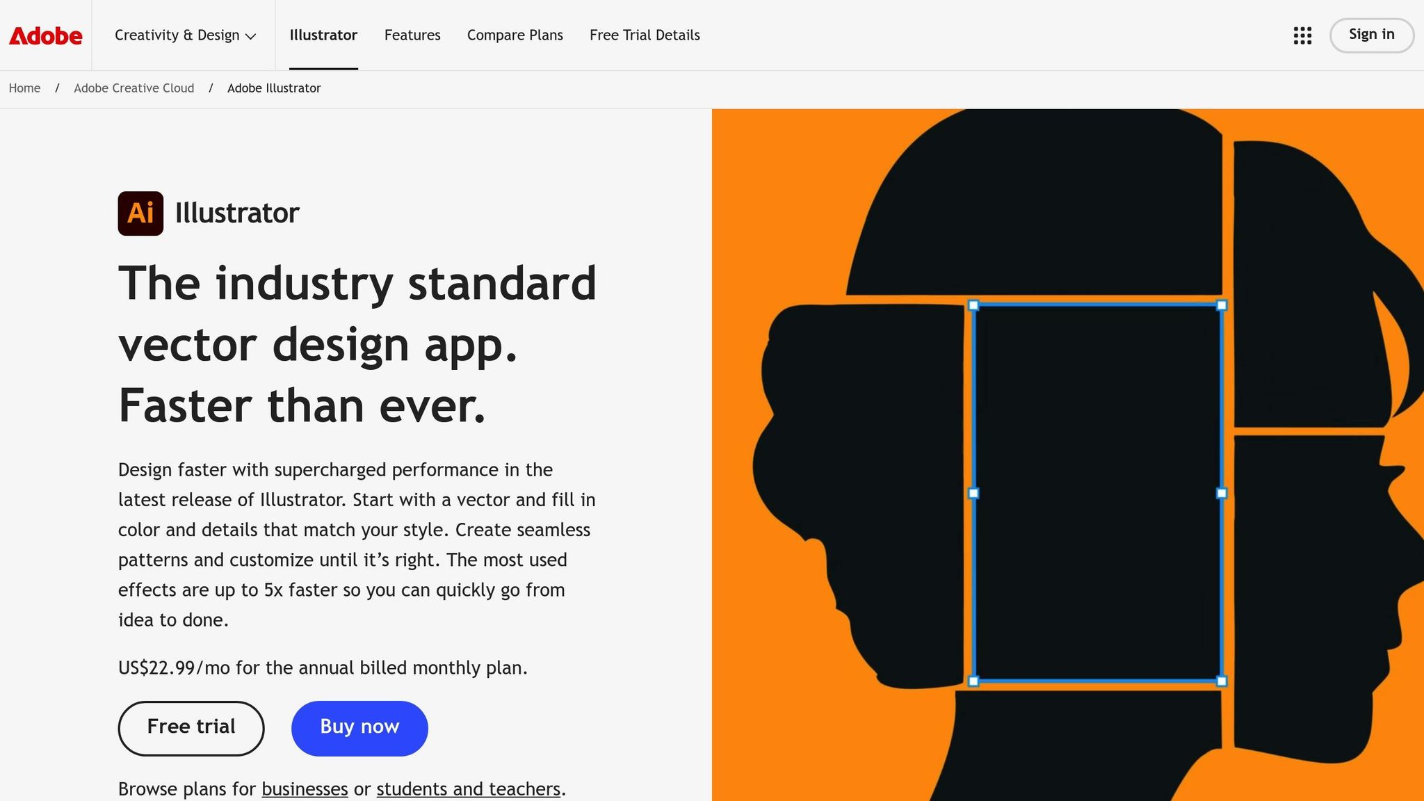Switch to the Features tab
The height and width of the screenshot is (801, 1424).
[x=412, y=35]
